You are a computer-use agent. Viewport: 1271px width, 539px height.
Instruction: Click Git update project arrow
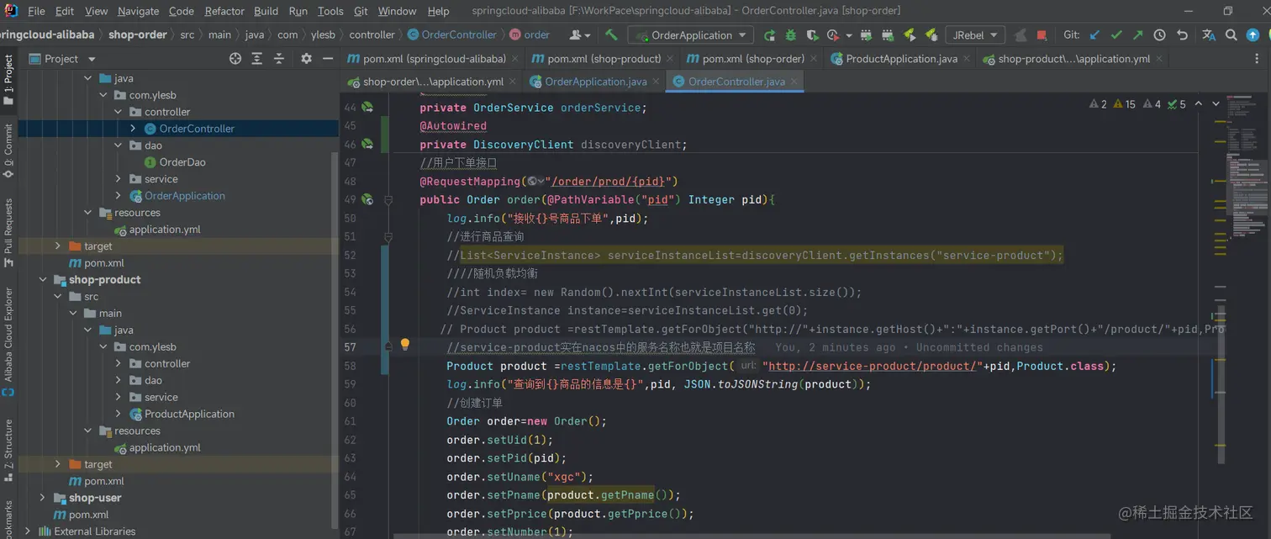pos(1094,35)
